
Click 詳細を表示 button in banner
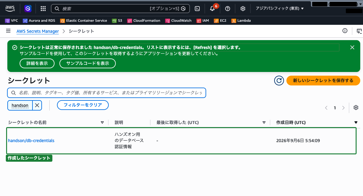tap(37, 63)
